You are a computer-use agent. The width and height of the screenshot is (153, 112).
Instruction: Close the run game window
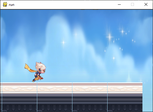click(x=146, y=4)
